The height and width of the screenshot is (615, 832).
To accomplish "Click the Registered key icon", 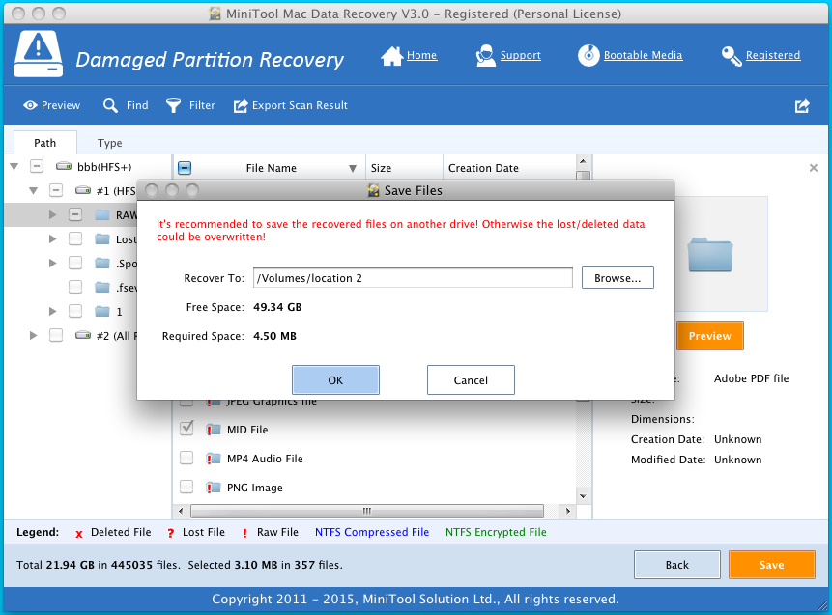I will [732, 56].
